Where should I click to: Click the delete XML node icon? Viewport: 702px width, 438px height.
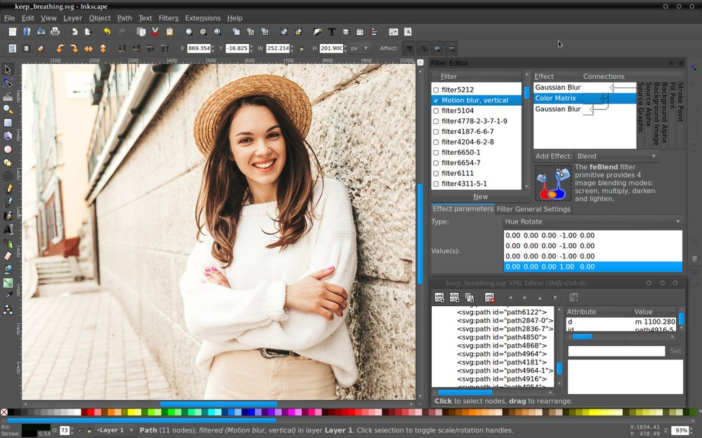(x=489, y=298)
